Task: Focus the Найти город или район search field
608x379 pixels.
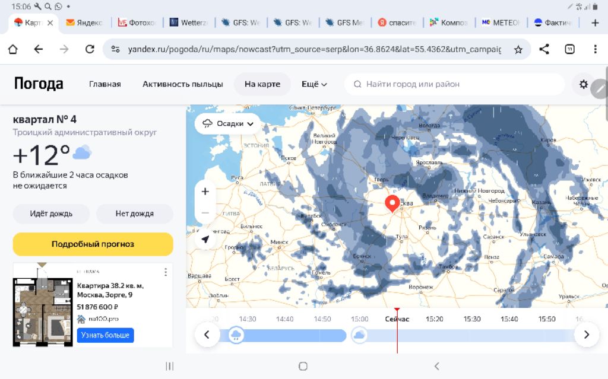Action: [454, 84]
